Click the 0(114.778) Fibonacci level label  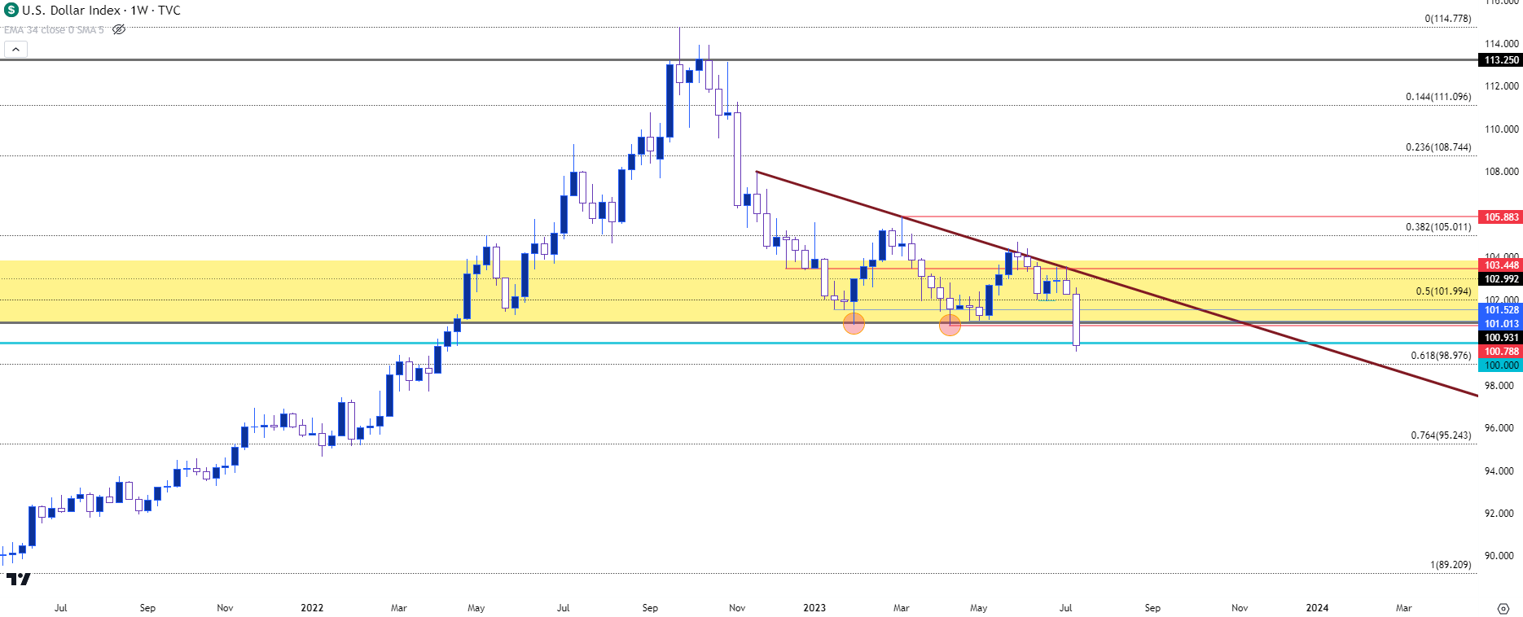1448,19
